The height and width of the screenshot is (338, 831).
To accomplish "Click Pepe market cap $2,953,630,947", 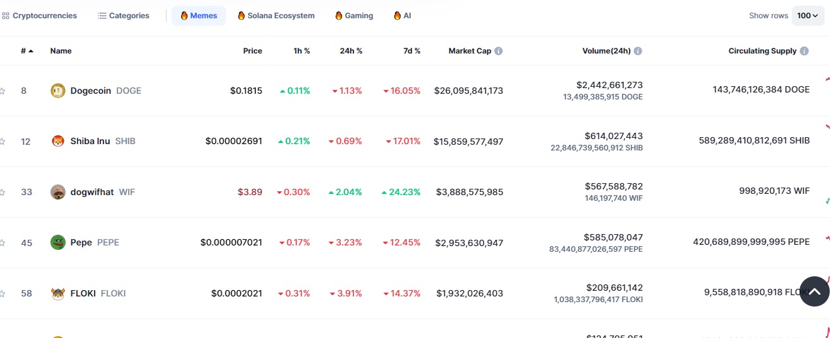I will point(470,242).
